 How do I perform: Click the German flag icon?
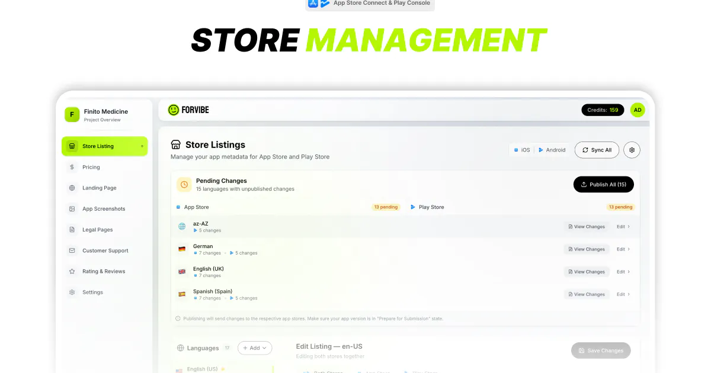[182, 249]
